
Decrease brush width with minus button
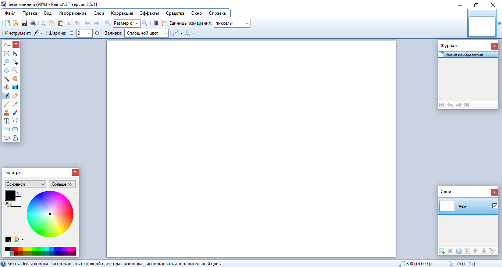72,33
